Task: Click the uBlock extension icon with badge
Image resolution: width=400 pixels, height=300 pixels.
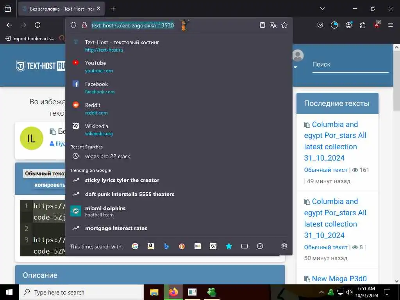Action: (377, 25)
